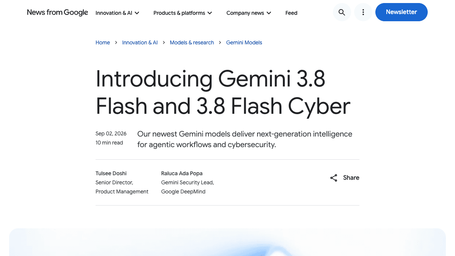Open the Feed nav item
Viewport: 455px width, 256px height.
click(291, 13)
